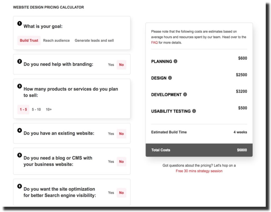Click the $600 planning cost
271x212 pixels.
[242, 58]
